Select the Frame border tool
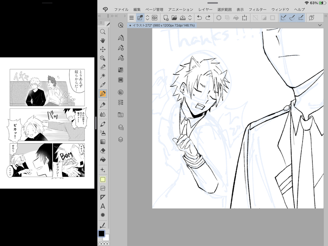The height and width of the screenshot is (246, 328). (x=103, y=188)
